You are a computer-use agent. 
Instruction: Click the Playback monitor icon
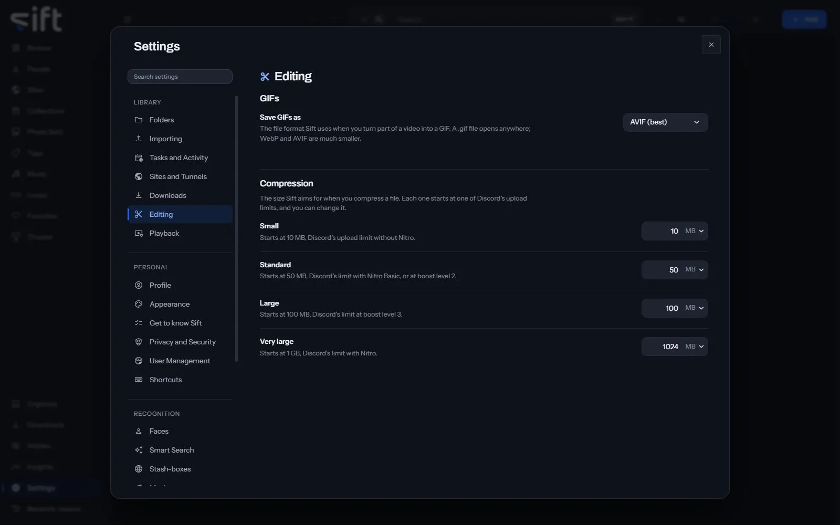[x=139, y=233]
